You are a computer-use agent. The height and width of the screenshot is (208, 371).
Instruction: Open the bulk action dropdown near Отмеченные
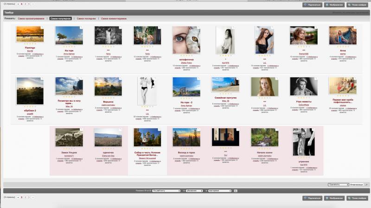pos(339,184)
